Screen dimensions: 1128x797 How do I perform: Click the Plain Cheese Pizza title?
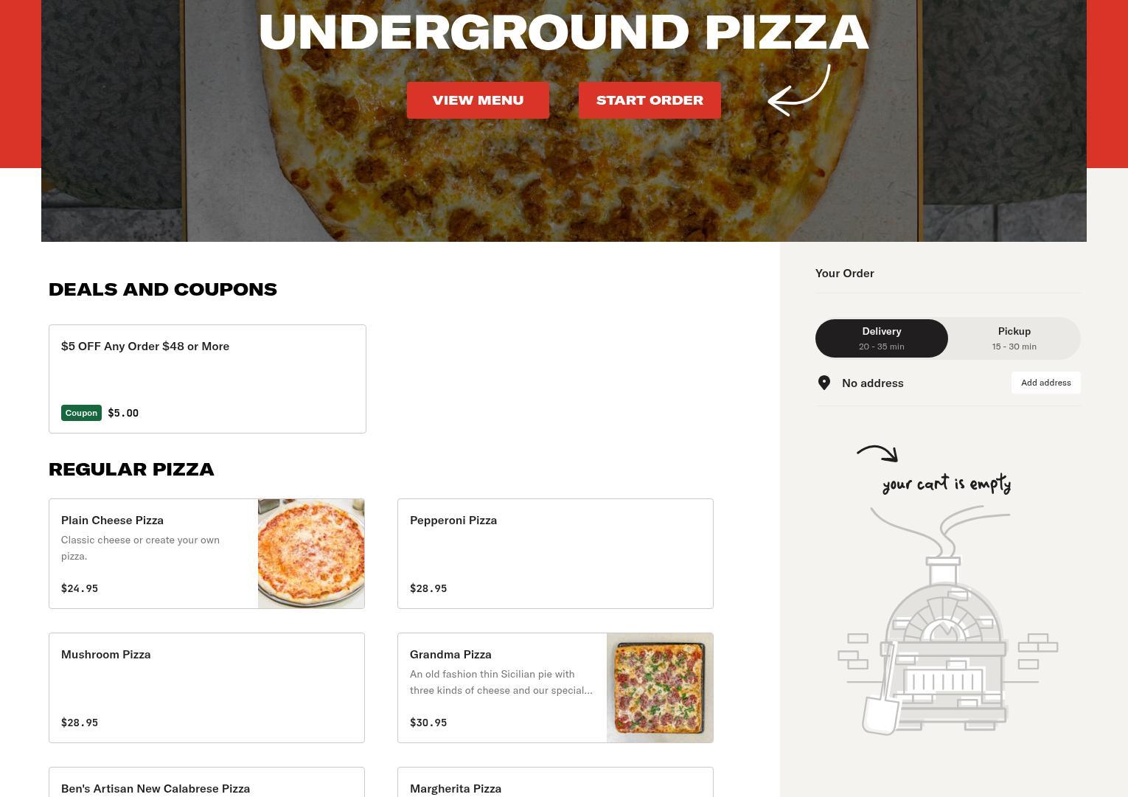[x=112, y=520]
